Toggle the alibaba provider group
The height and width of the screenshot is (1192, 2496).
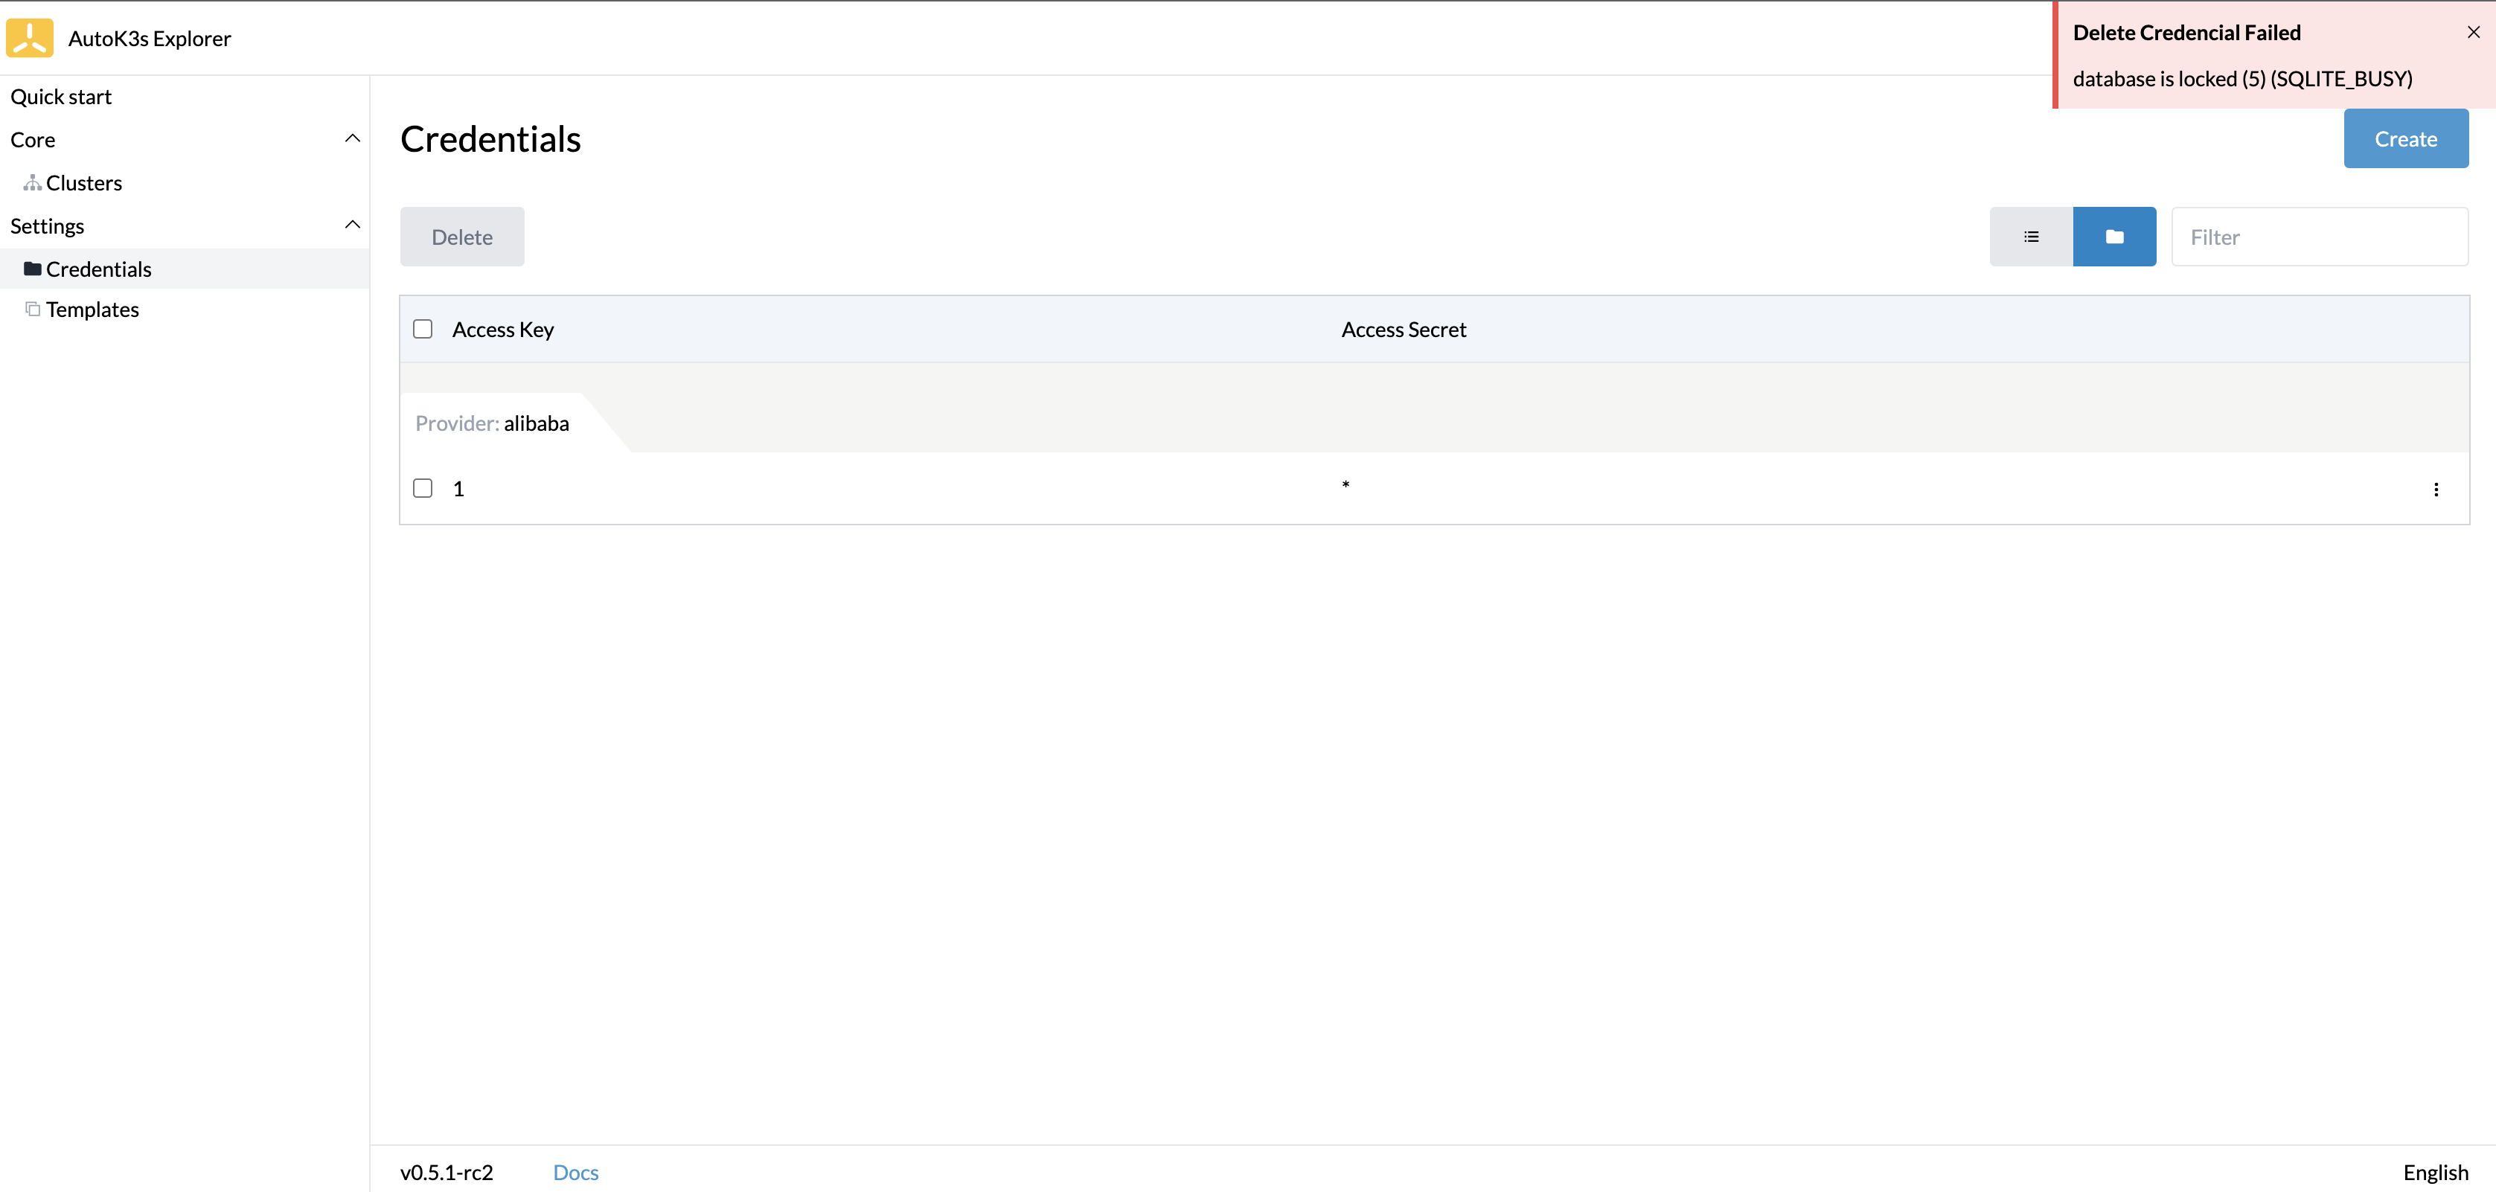click(x=491, y=423)
